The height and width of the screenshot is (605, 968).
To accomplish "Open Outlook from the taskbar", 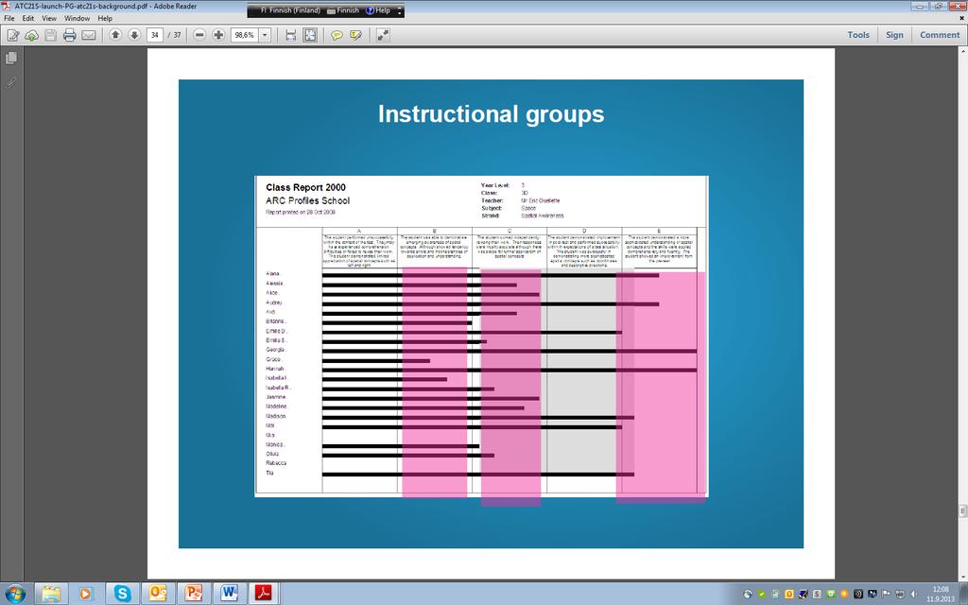I will (x=158, y=594).
